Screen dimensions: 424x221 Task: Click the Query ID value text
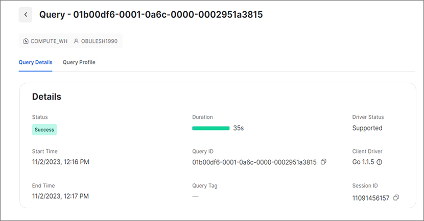(254, 162)
